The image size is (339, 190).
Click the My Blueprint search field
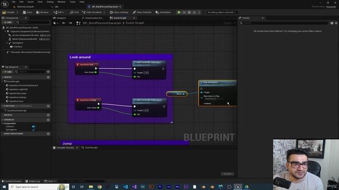30,72
